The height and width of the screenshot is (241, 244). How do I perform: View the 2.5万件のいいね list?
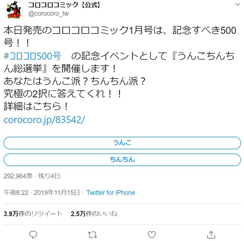(94, 213)
